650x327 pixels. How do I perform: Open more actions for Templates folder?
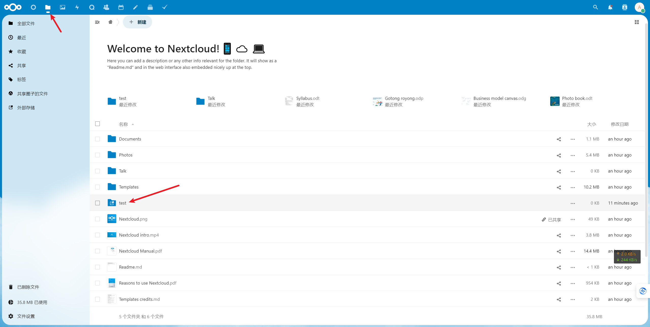573,187
